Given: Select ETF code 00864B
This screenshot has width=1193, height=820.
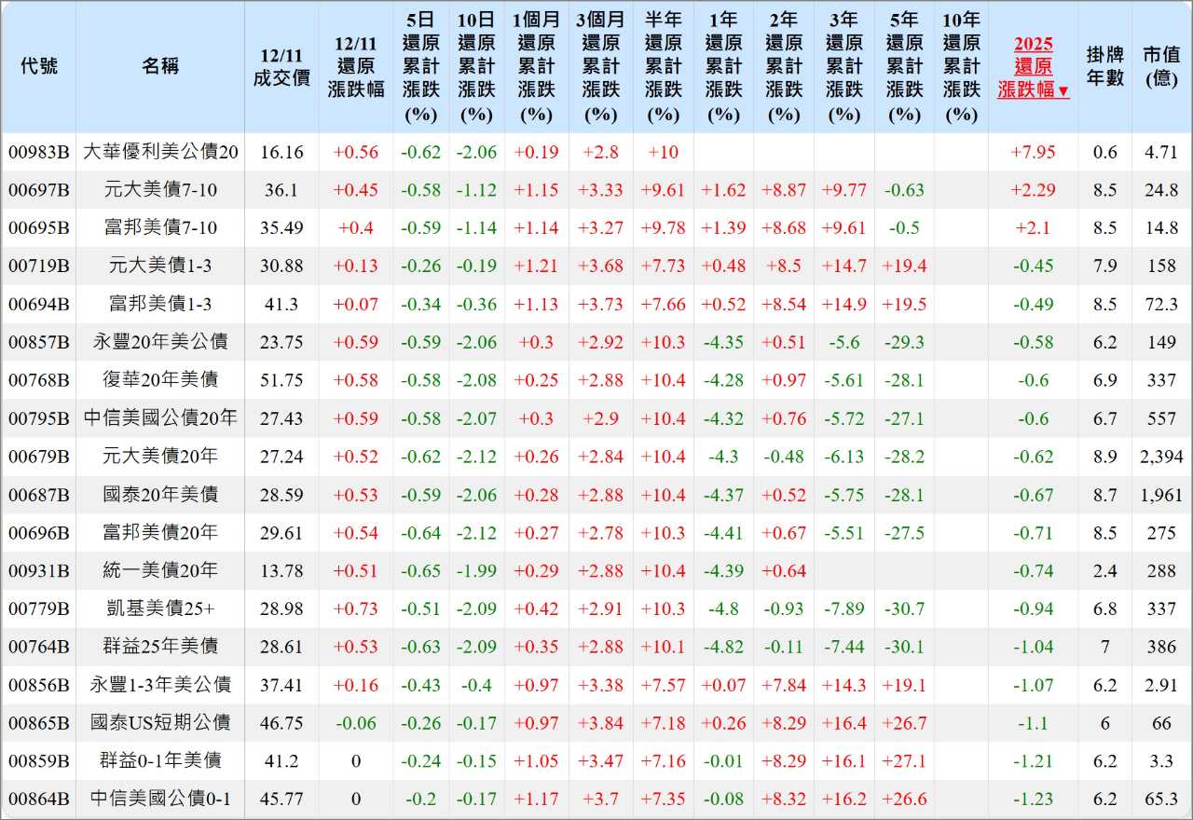Looking at the screenshot, I should pos(38,799).
